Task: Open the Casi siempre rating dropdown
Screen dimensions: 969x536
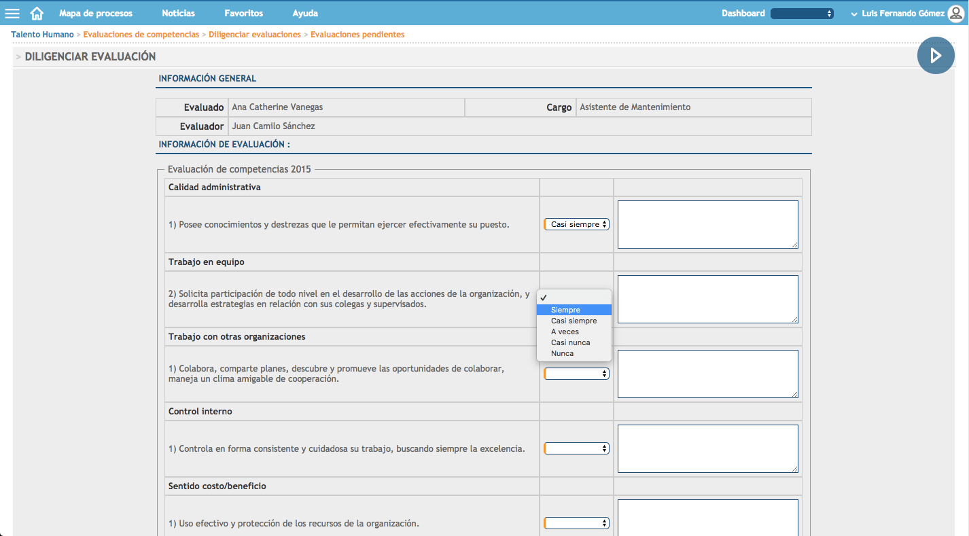Action: [577, 224]
